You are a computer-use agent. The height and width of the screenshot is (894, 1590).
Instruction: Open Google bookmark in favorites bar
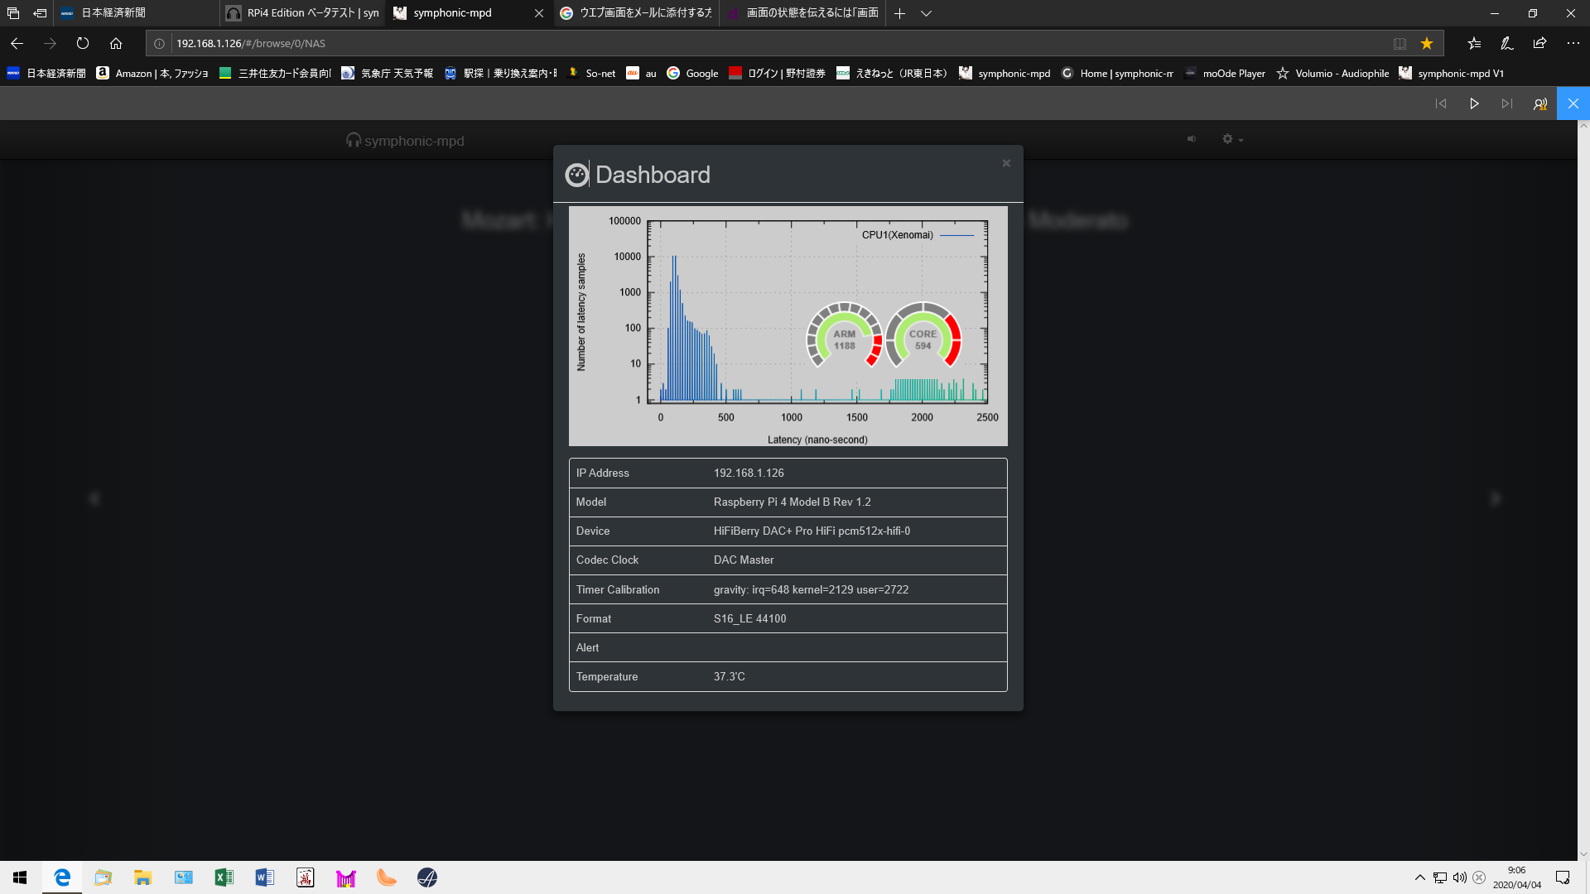pos(692,73)
